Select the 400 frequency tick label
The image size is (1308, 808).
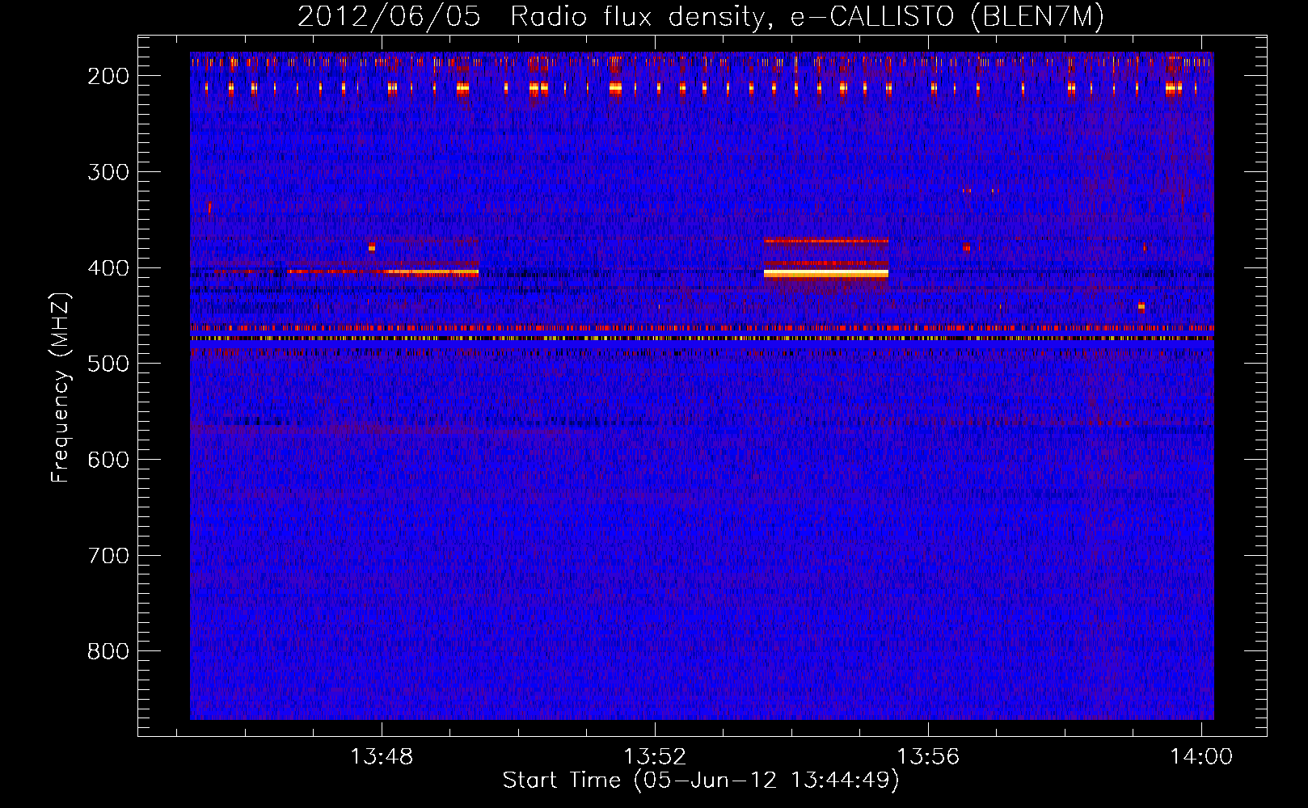tap(108, 268)
